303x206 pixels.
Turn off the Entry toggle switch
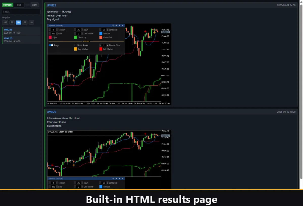[51, 45]
